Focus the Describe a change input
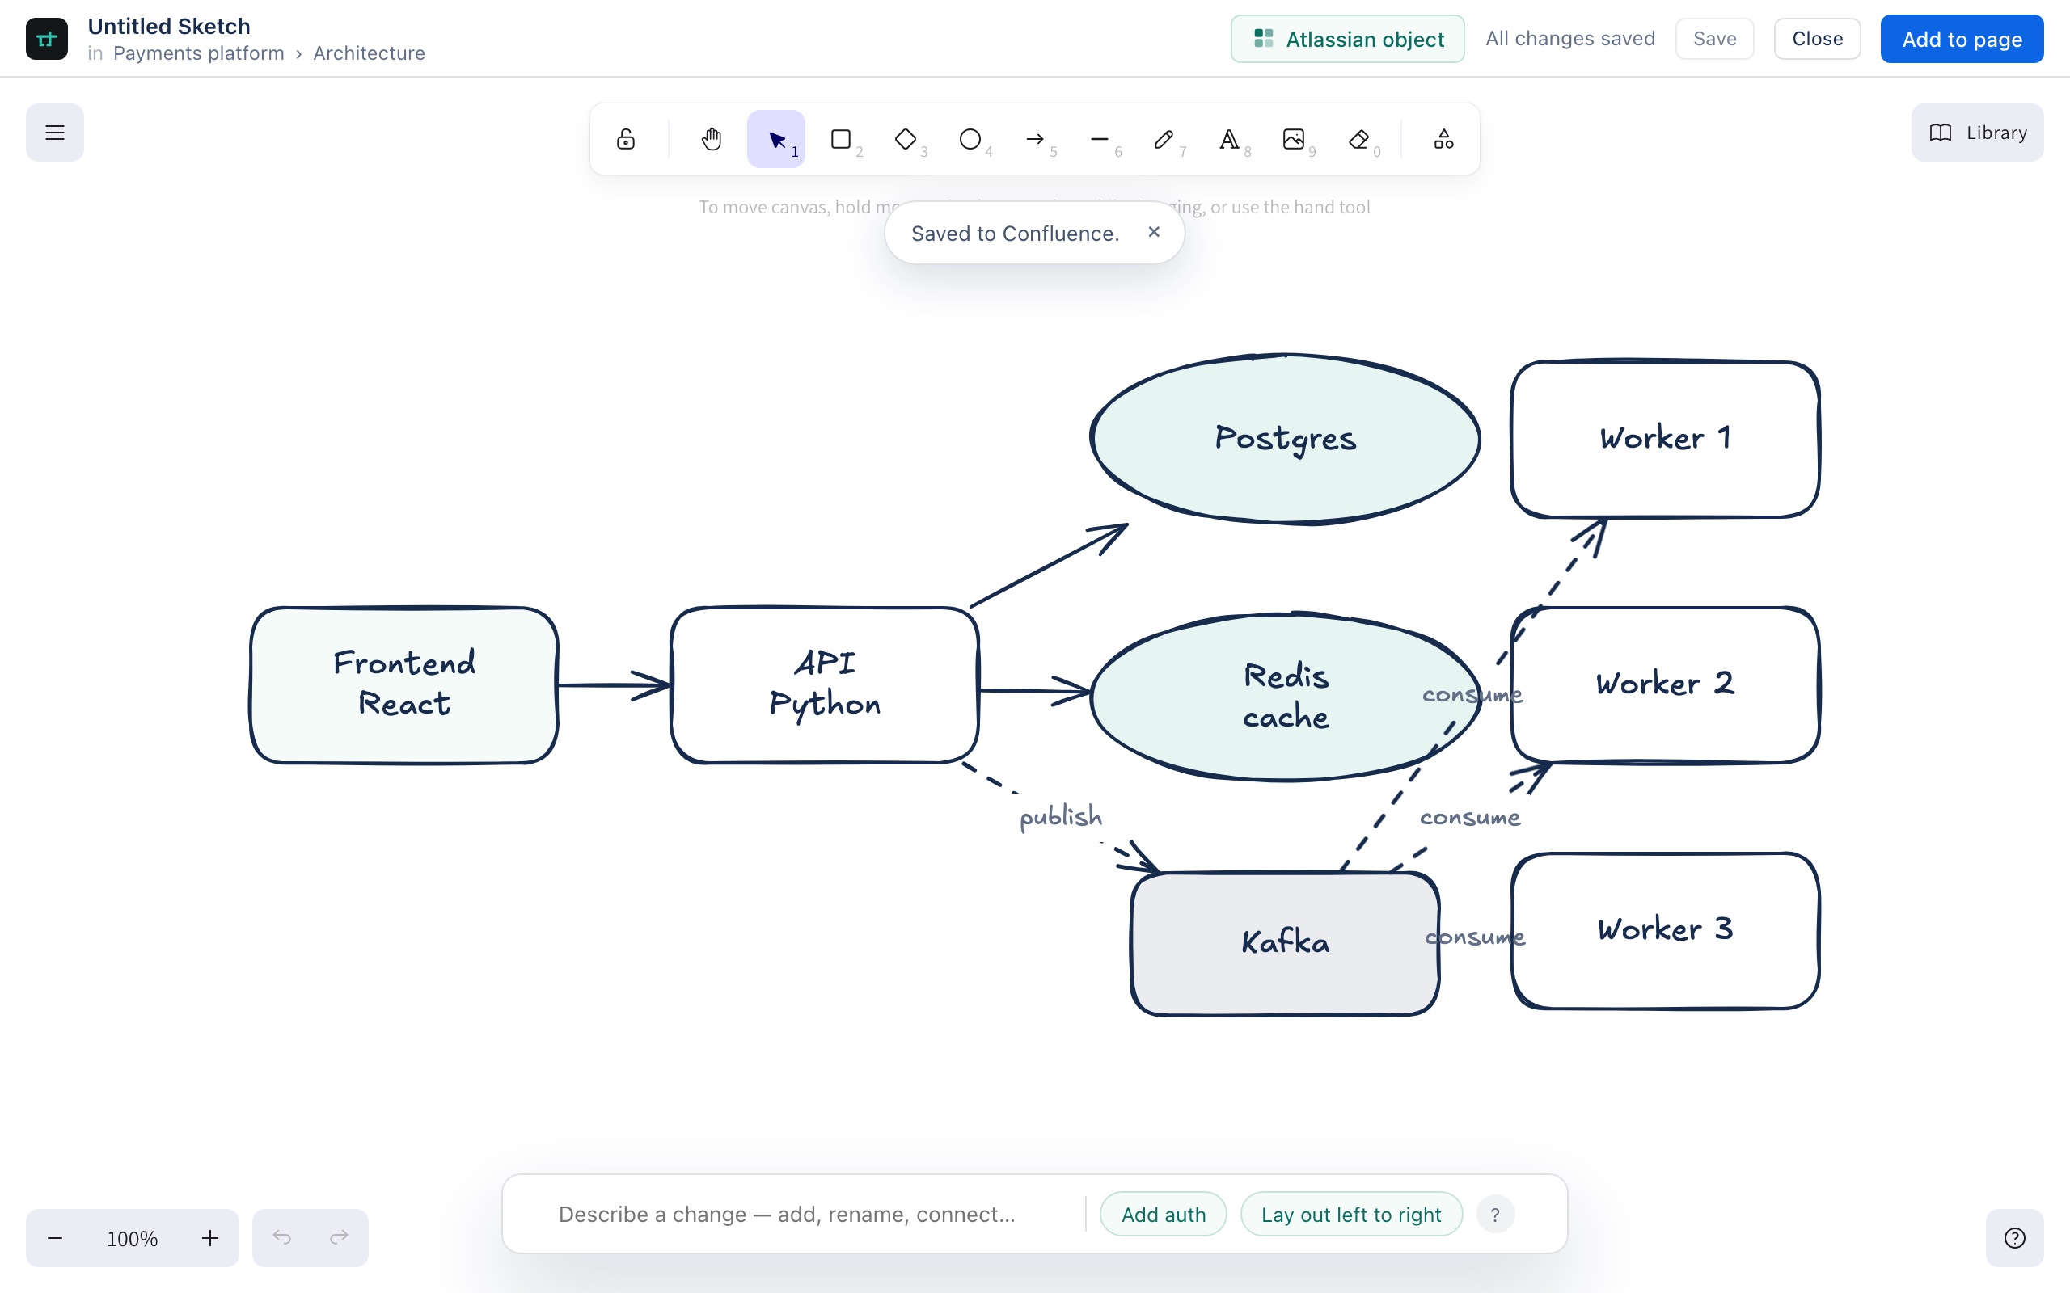This screenshot has height=1293, width=2070. click(809, 1215)
